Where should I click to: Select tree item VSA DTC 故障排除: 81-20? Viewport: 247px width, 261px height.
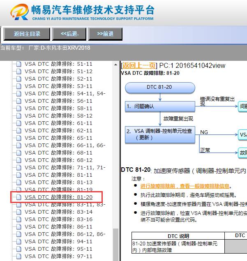coord(58,197)
